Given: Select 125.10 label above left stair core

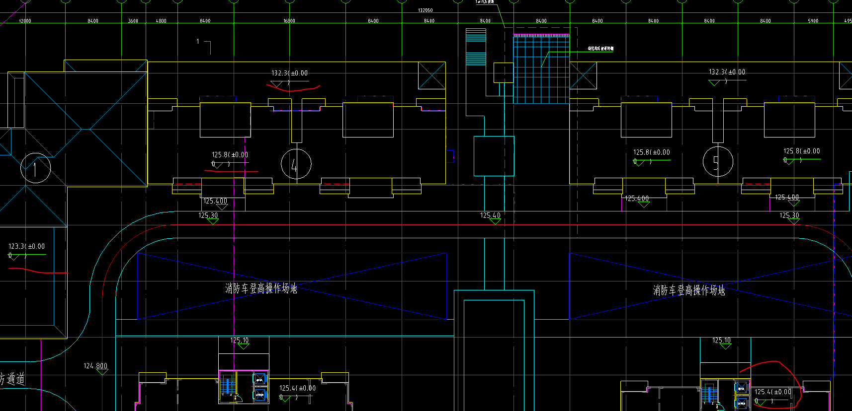Looking at the screenshot, I should click(x=240, y=341).
